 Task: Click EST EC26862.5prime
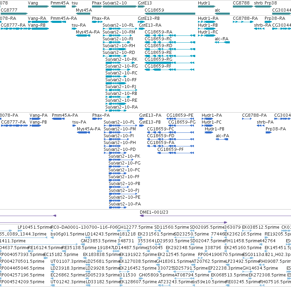point(52,278)
